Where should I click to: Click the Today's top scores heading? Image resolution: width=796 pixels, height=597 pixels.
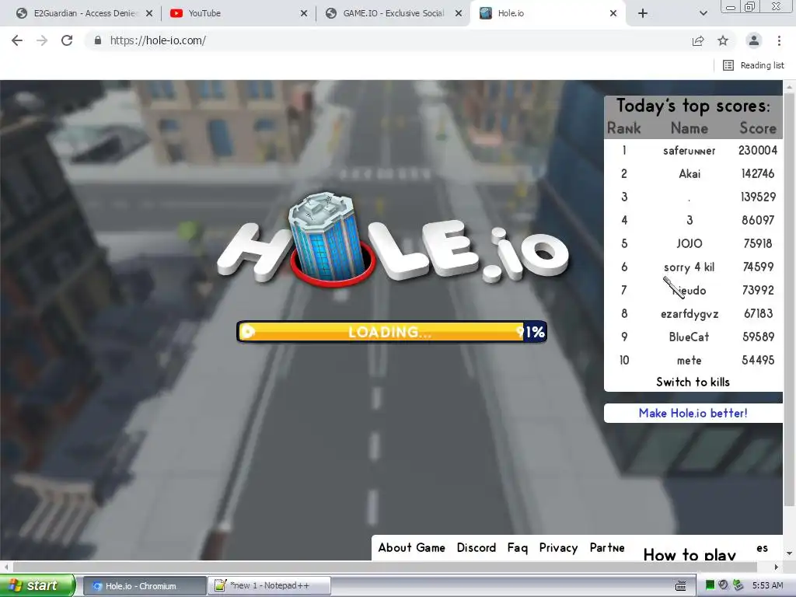click(693, 106)
